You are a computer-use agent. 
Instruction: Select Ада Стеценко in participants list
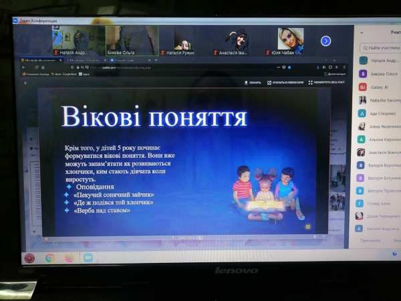tap(378, 113)
